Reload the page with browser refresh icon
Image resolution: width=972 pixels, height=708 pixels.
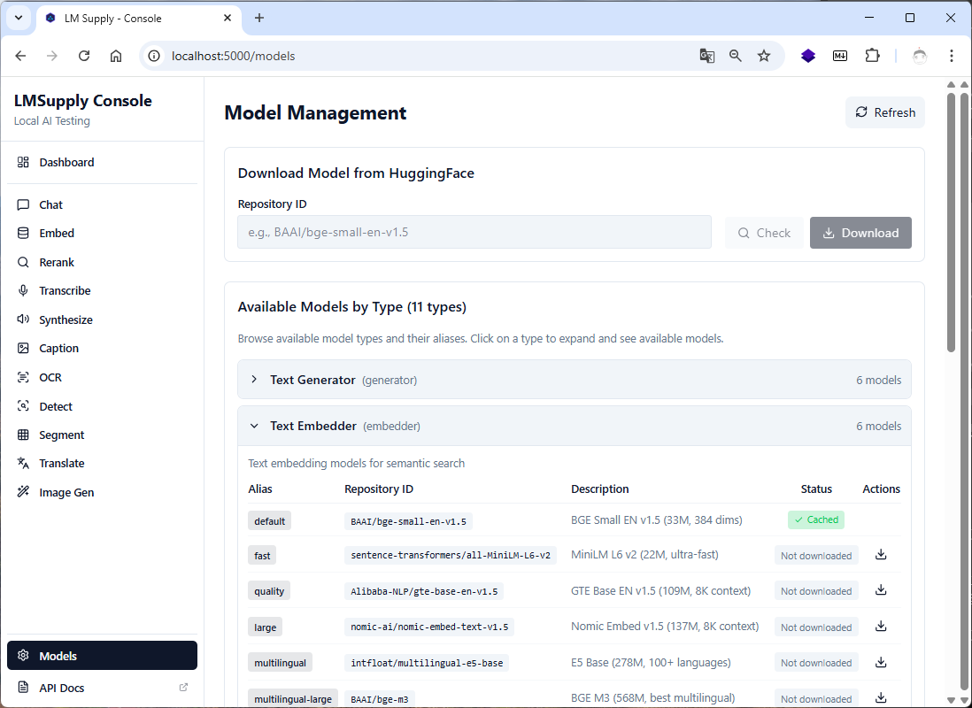[x=84, y=56]
